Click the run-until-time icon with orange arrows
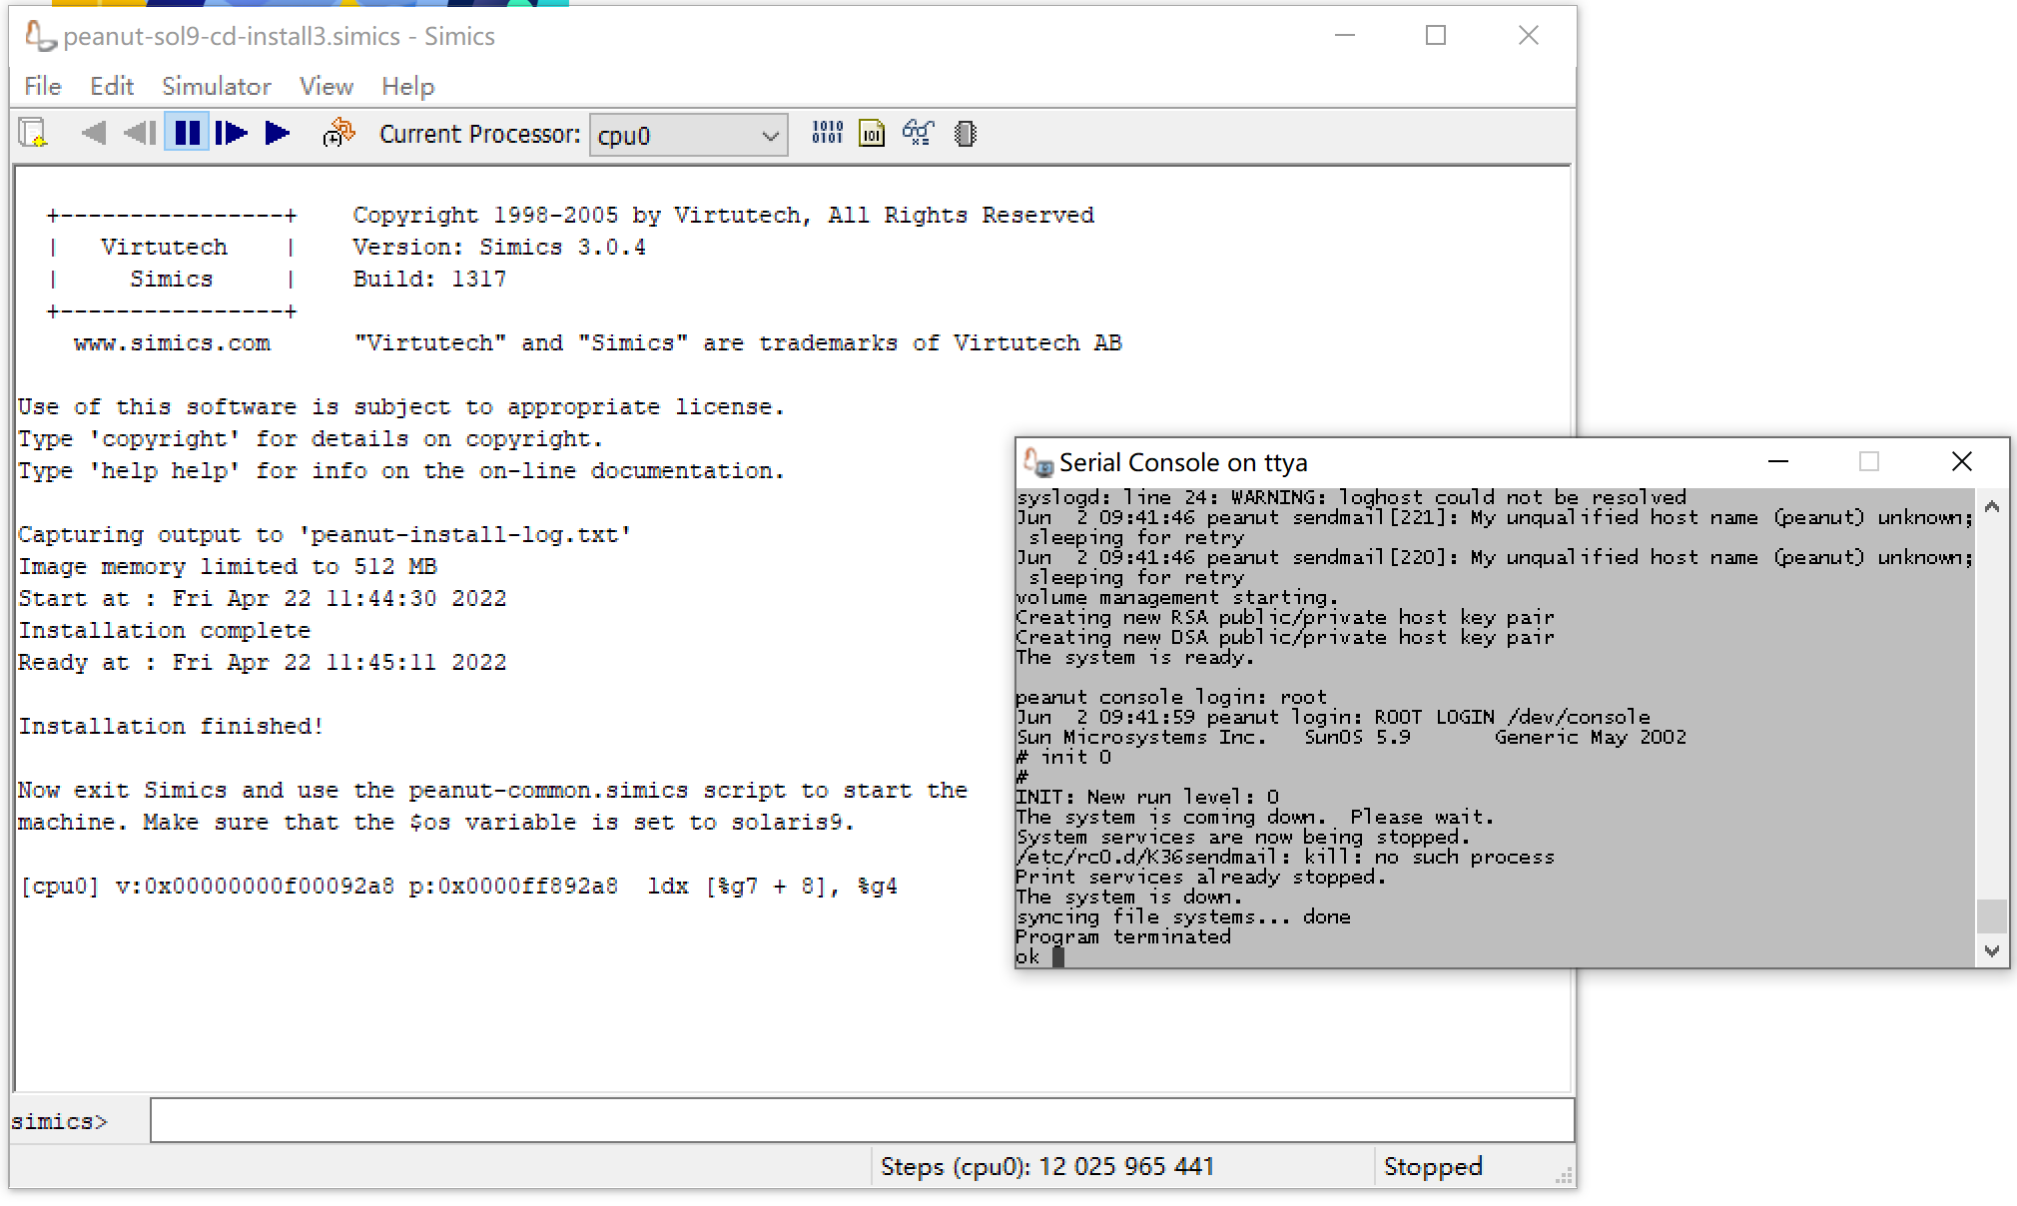The width and height of the screenshot is (2017, 1206). [x=337, y=133]
